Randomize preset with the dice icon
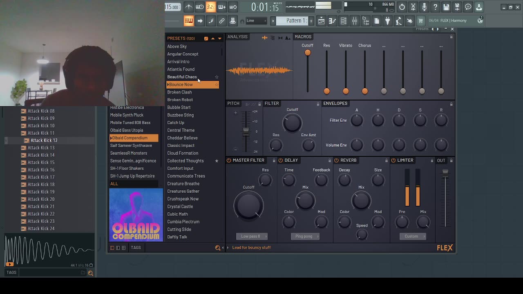 [206, 38]
